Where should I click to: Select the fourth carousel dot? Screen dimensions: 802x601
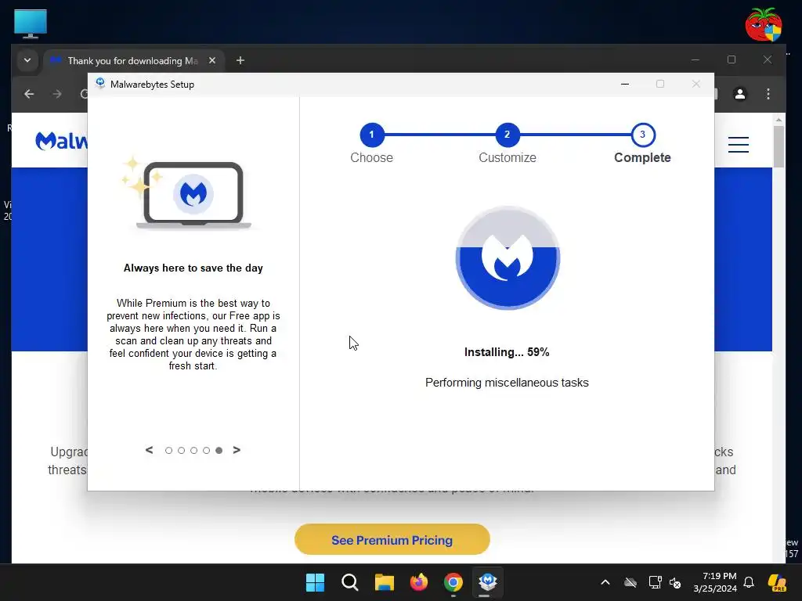tap(206, 450)
